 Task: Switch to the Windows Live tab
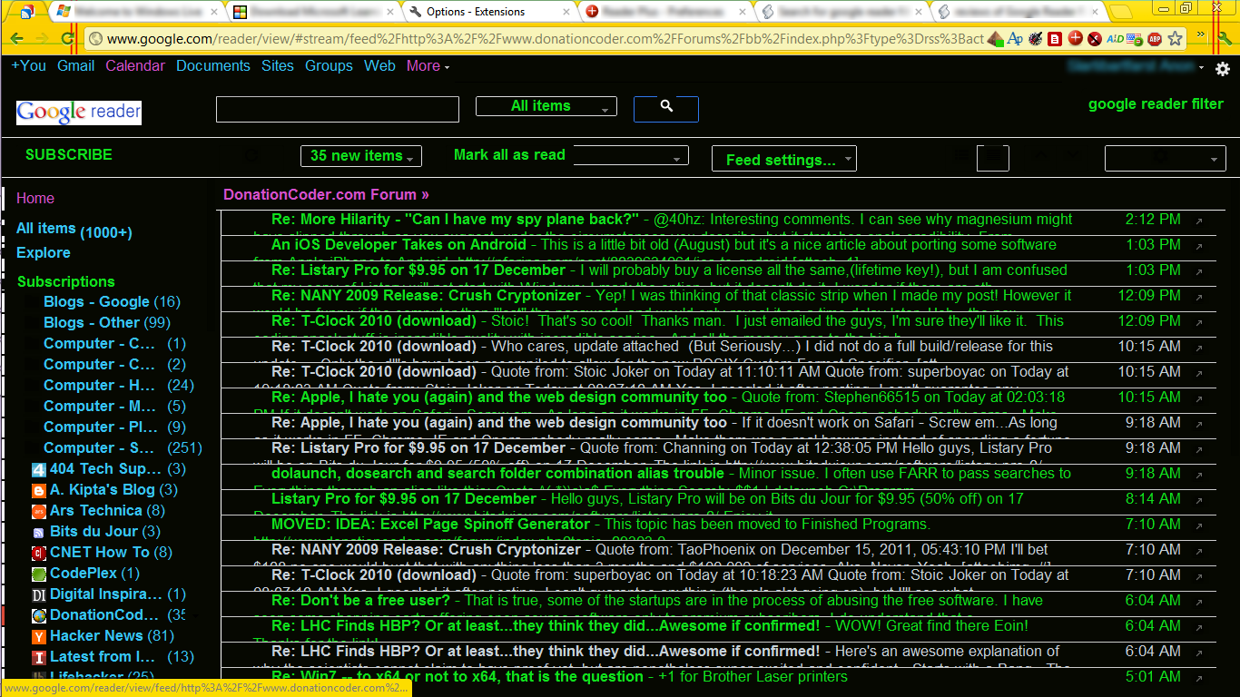coord(138,12)
